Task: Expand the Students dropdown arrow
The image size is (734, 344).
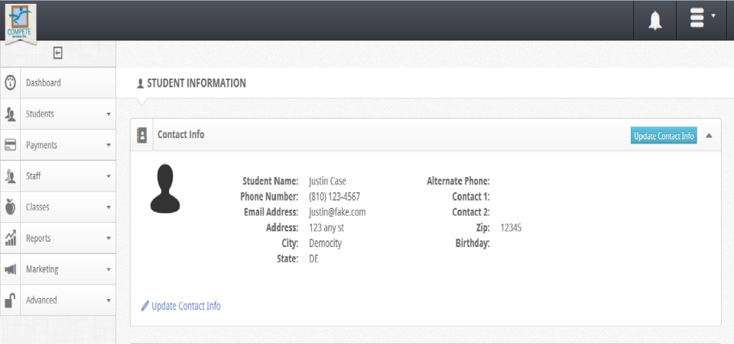Action: click(109, 114)
